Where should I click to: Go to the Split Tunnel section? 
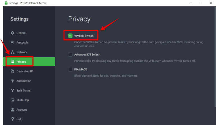click(24, 90)
